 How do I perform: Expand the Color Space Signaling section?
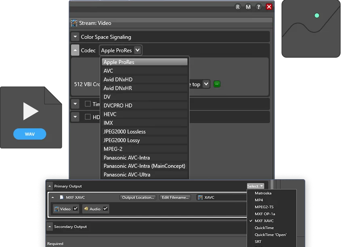[75, 37]
